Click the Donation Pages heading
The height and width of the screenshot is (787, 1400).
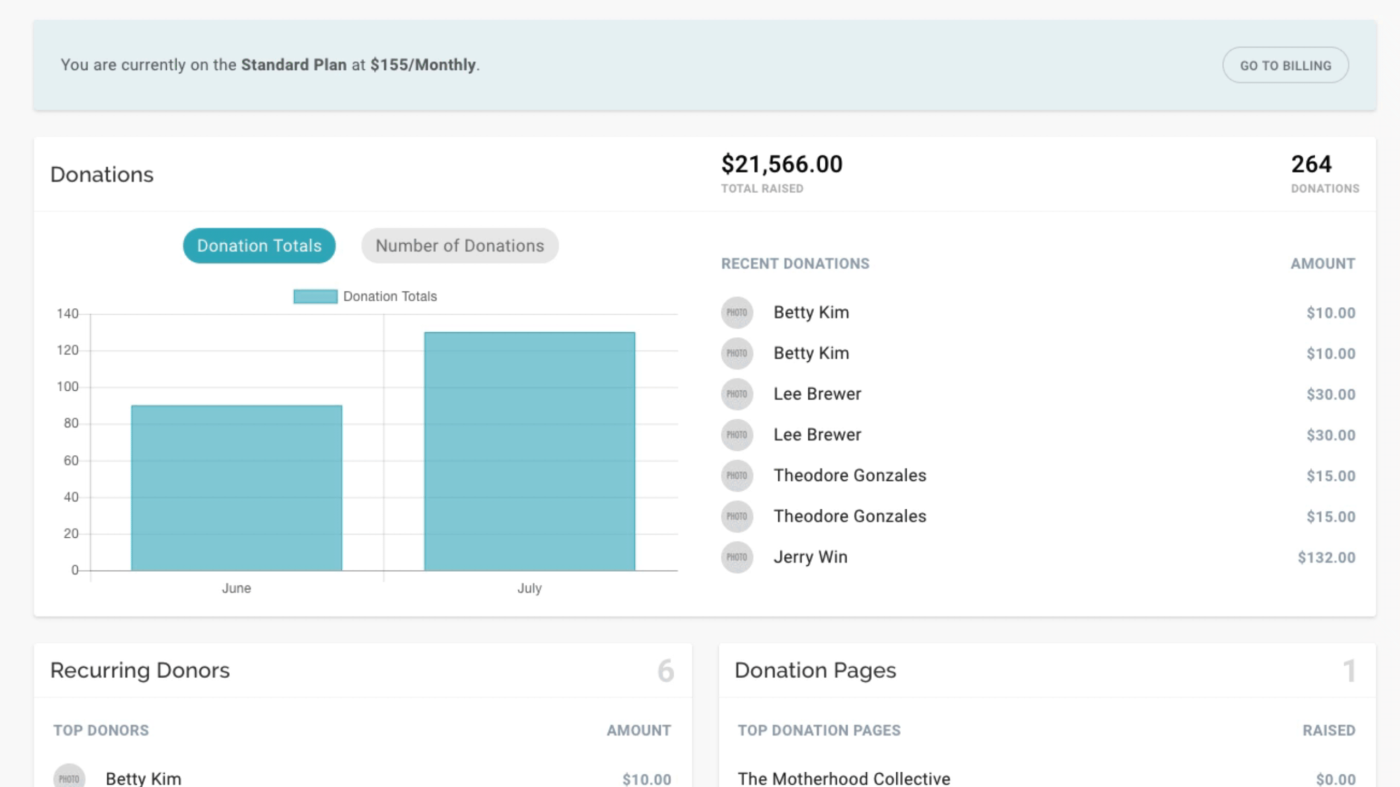[x=815, y=671]
